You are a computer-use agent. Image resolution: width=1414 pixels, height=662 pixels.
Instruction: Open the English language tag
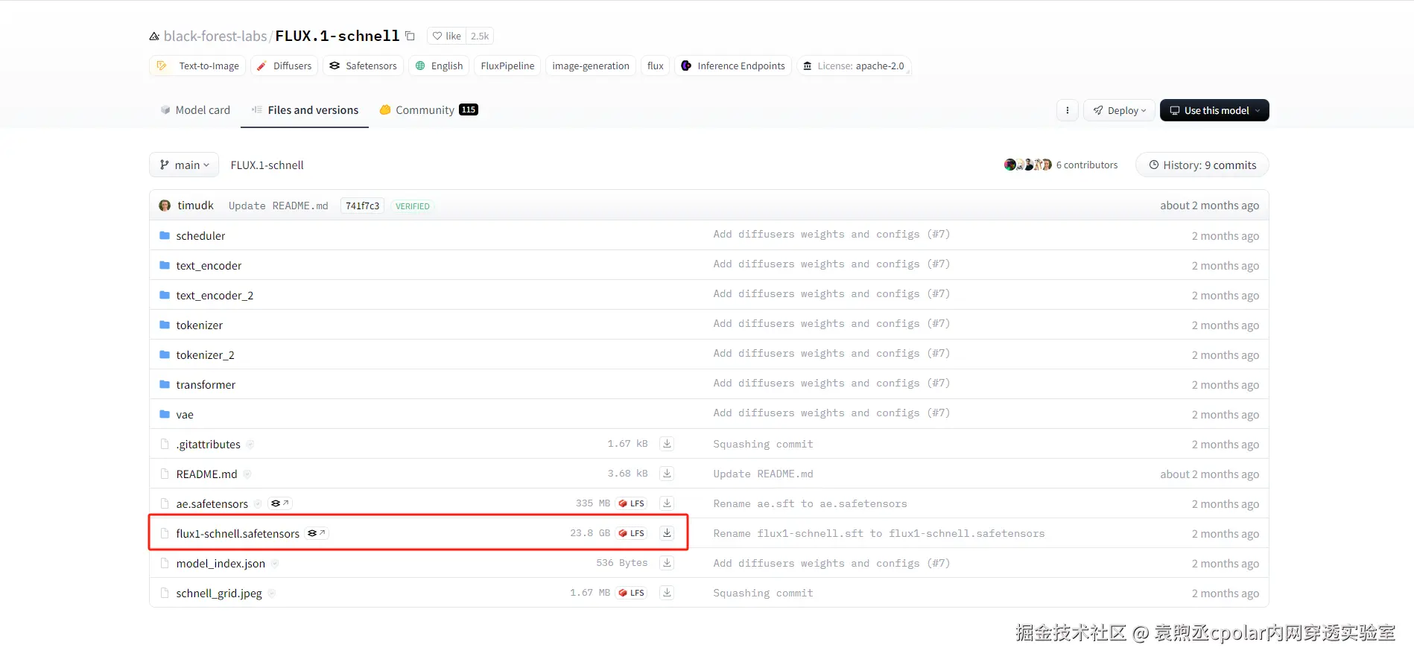tap(439, 66)
